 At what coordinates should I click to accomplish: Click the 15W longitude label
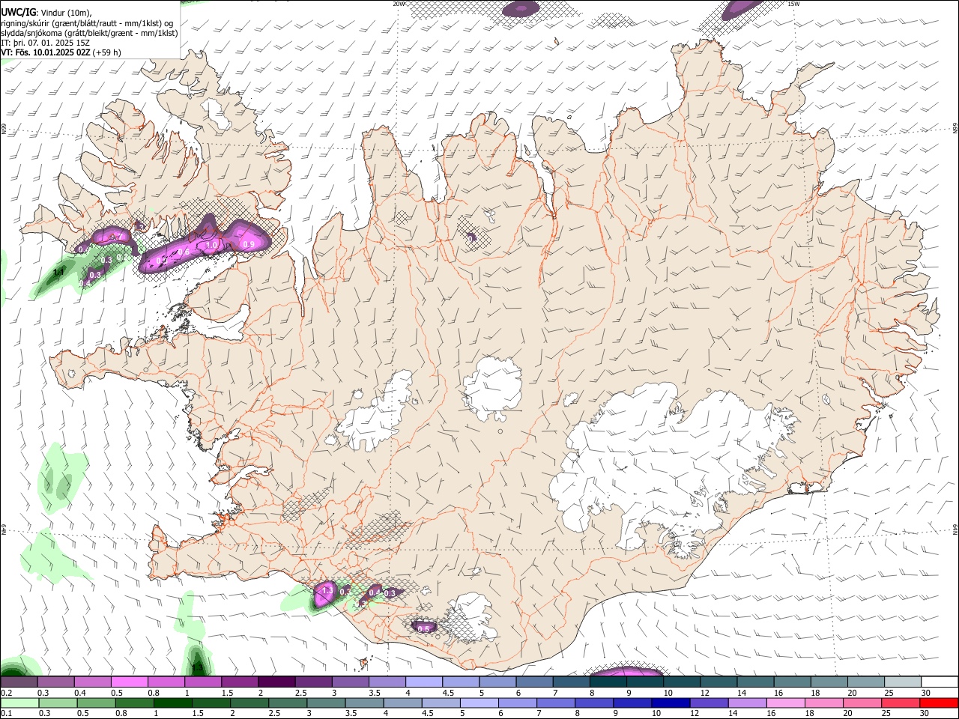click(793, 4)
